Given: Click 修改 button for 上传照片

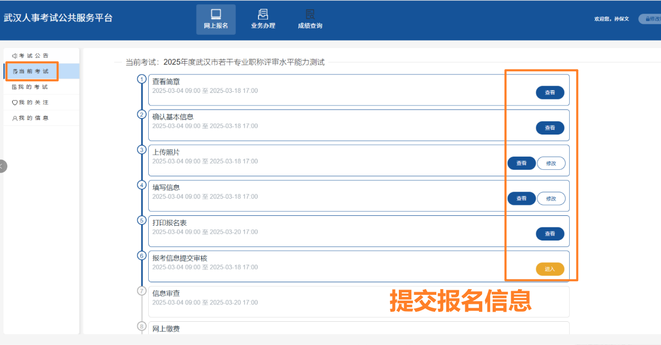Looking at the screenshot, I should [551, 163].
